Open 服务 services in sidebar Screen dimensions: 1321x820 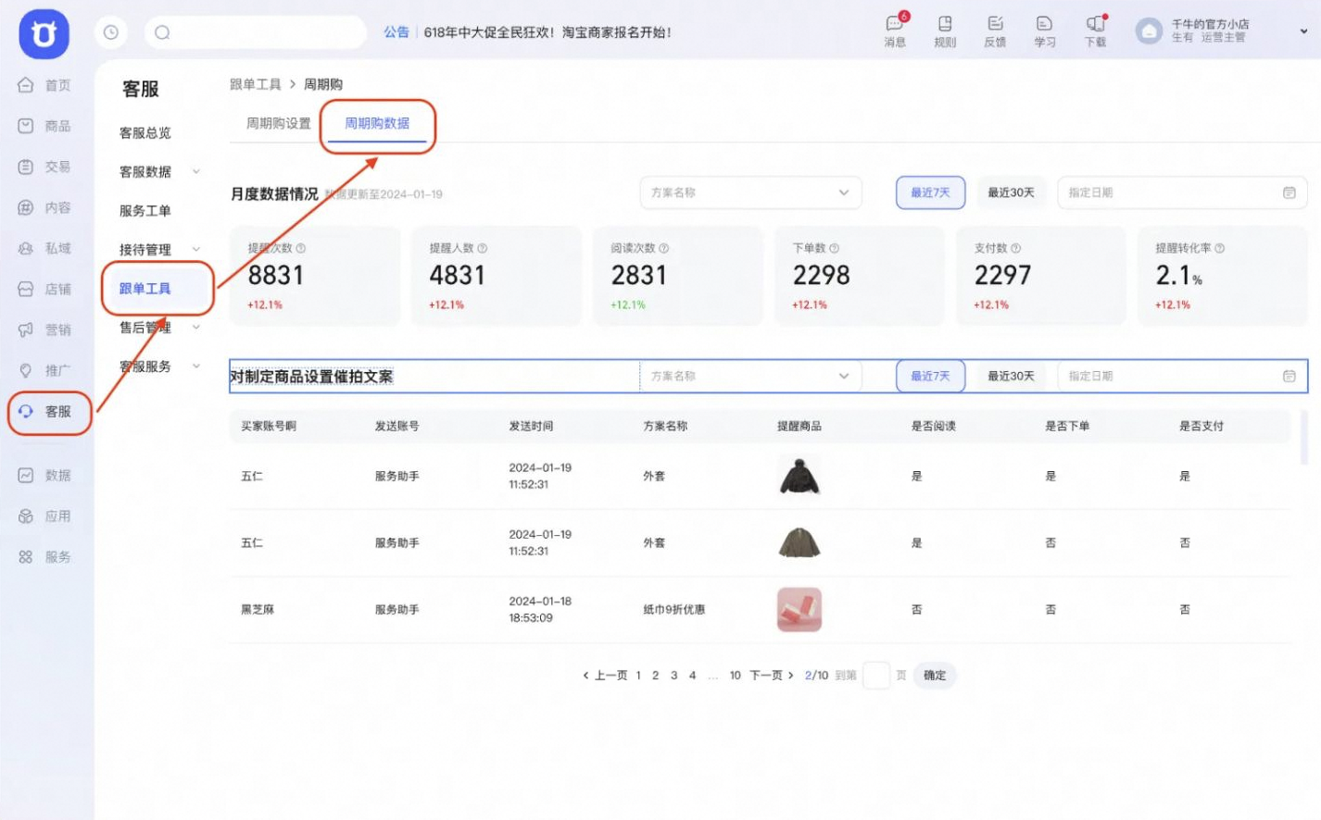[44, 556]
